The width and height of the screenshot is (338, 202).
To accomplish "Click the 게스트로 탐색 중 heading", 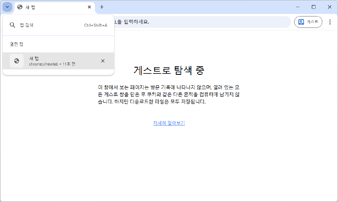I will pos(169,70).
